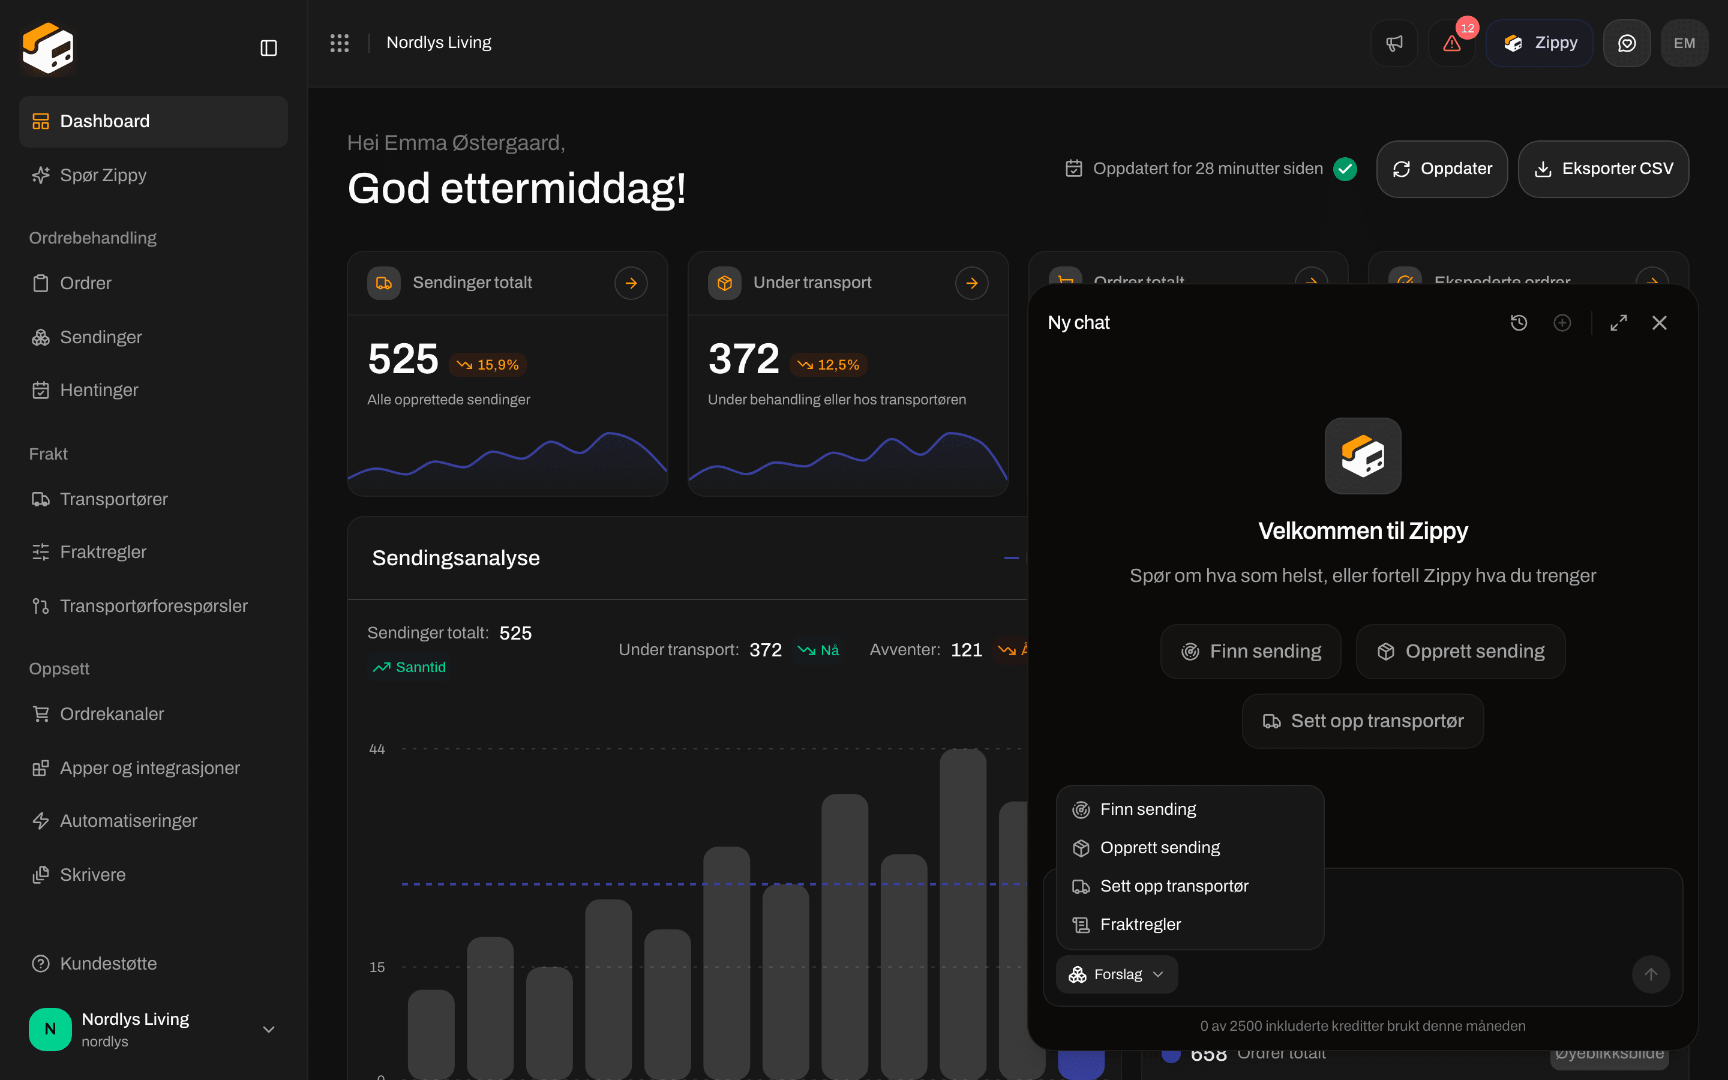Open Sendinger in sidebar
The image size is (1728, 1080).
[154, 337]
